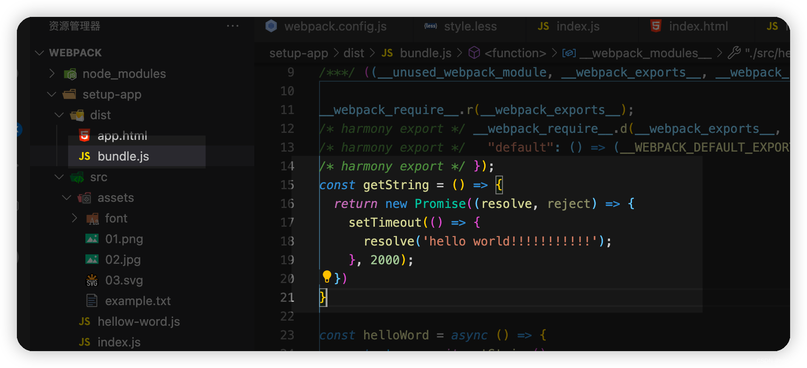Click the setTimeout call on line 17
Image resolution: width=807 pixels, height=368 pixels.
(385, 222)
